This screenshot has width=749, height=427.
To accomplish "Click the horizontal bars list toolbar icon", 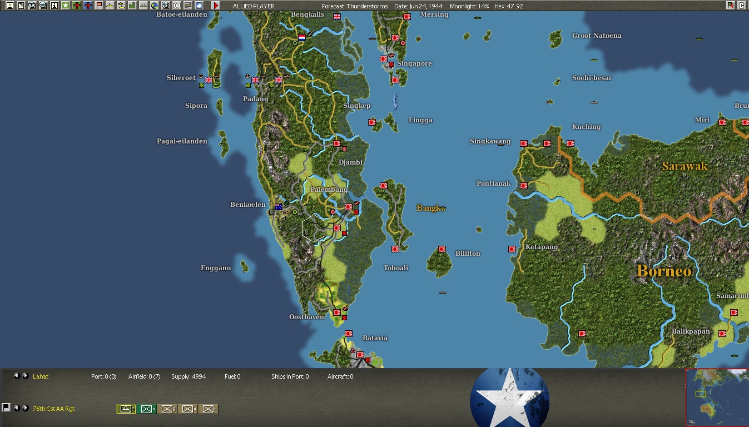I will coord(188,6).
